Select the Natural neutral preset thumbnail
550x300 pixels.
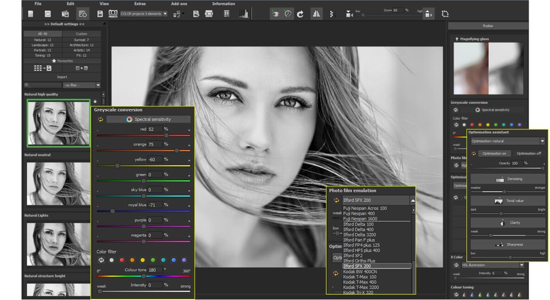(x=58, y=183)
